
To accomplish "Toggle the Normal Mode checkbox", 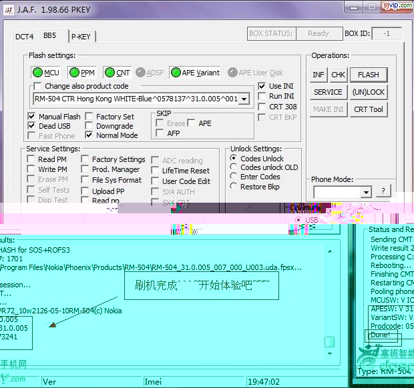I will pos(89,135).
